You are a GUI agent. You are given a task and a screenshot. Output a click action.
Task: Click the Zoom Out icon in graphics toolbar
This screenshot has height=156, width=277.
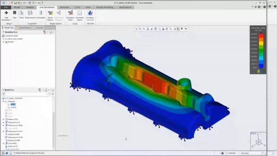pyautogui.click(x=144, y=29)
